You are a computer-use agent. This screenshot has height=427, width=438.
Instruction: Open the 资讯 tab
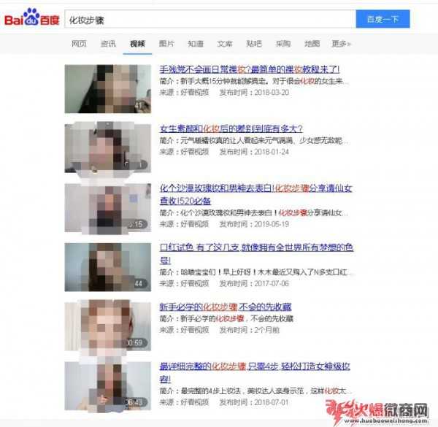108,44
